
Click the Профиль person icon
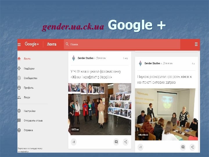point(19,88)
